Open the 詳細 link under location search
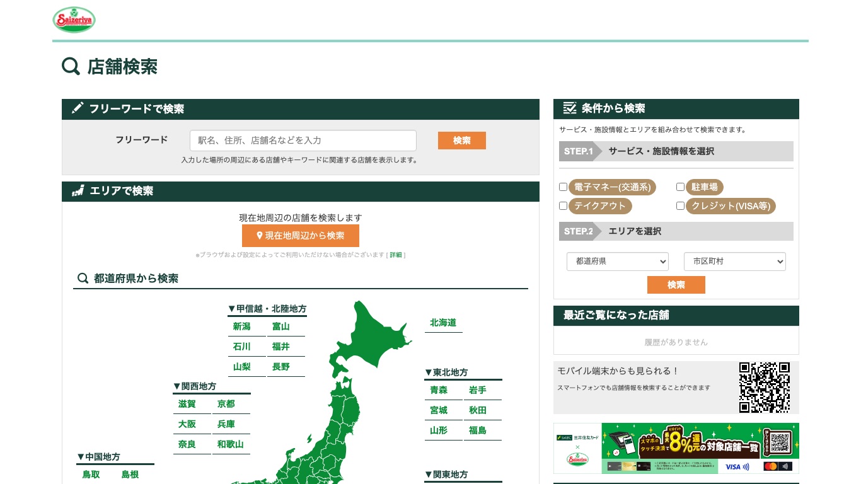The width and height of the screenshot is (861, 484). tap(395, 255)
